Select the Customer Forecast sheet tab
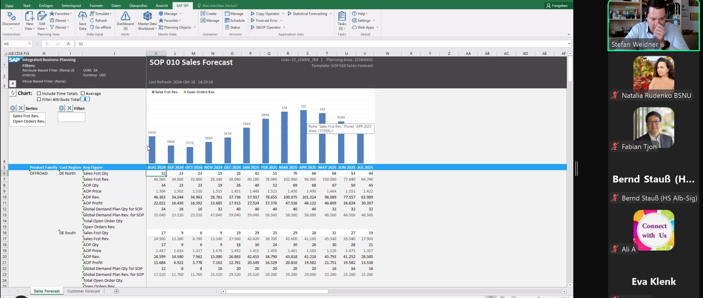Image resolution: width=703 pixels, height=298 pixels. [x=84, y=291]
